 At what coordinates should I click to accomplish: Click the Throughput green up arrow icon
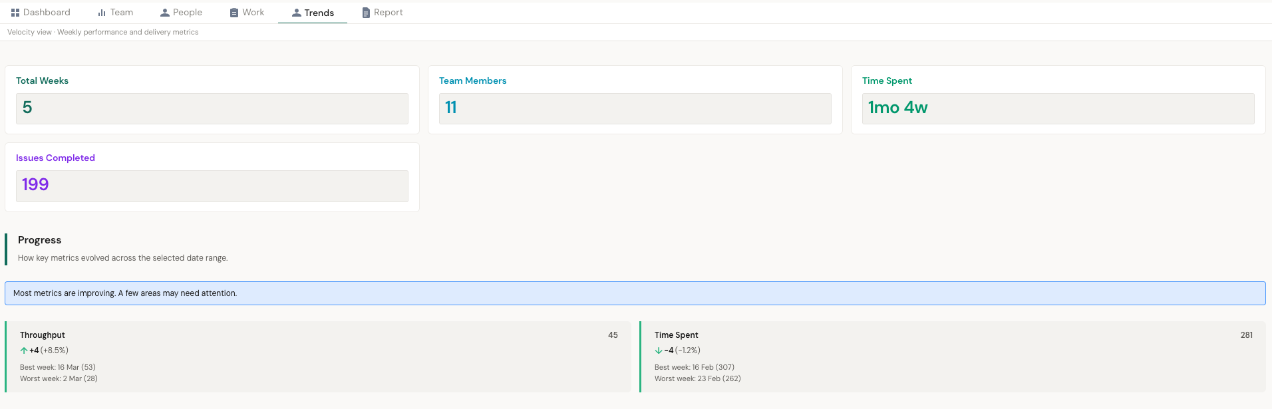point(24,350)
